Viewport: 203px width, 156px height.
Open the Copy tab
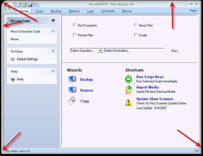(40, 11)
